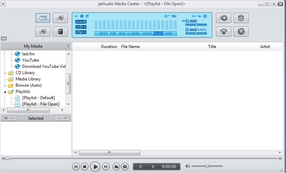The image size is (286, 173).
Task: Enable the BBE ViVA checkbox
Action: coord(187,30)
